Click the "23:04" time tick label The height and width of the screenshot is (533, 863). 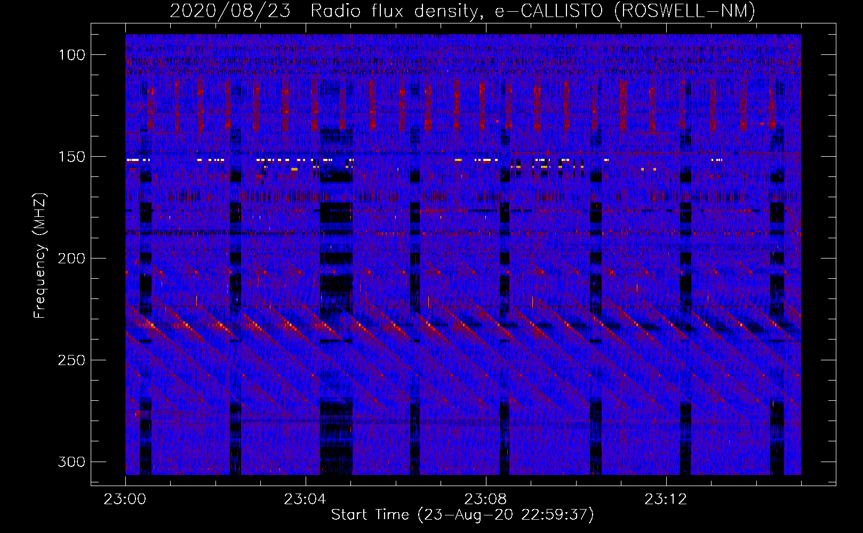click(305, 499)
